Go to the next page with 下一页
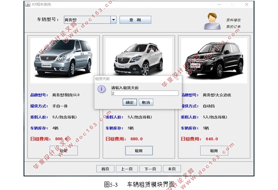The image size is (278, 190). point(150,169)
